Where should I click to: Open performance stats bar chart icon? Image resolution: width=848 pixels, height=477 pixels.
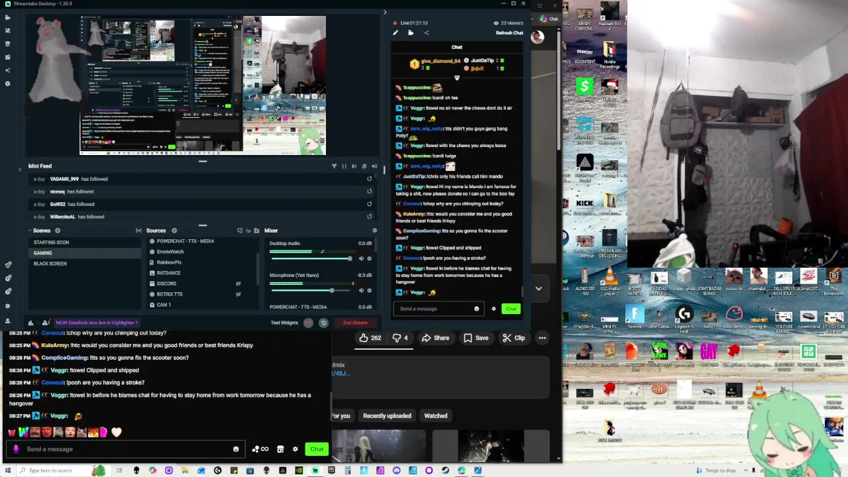point(30,323)
